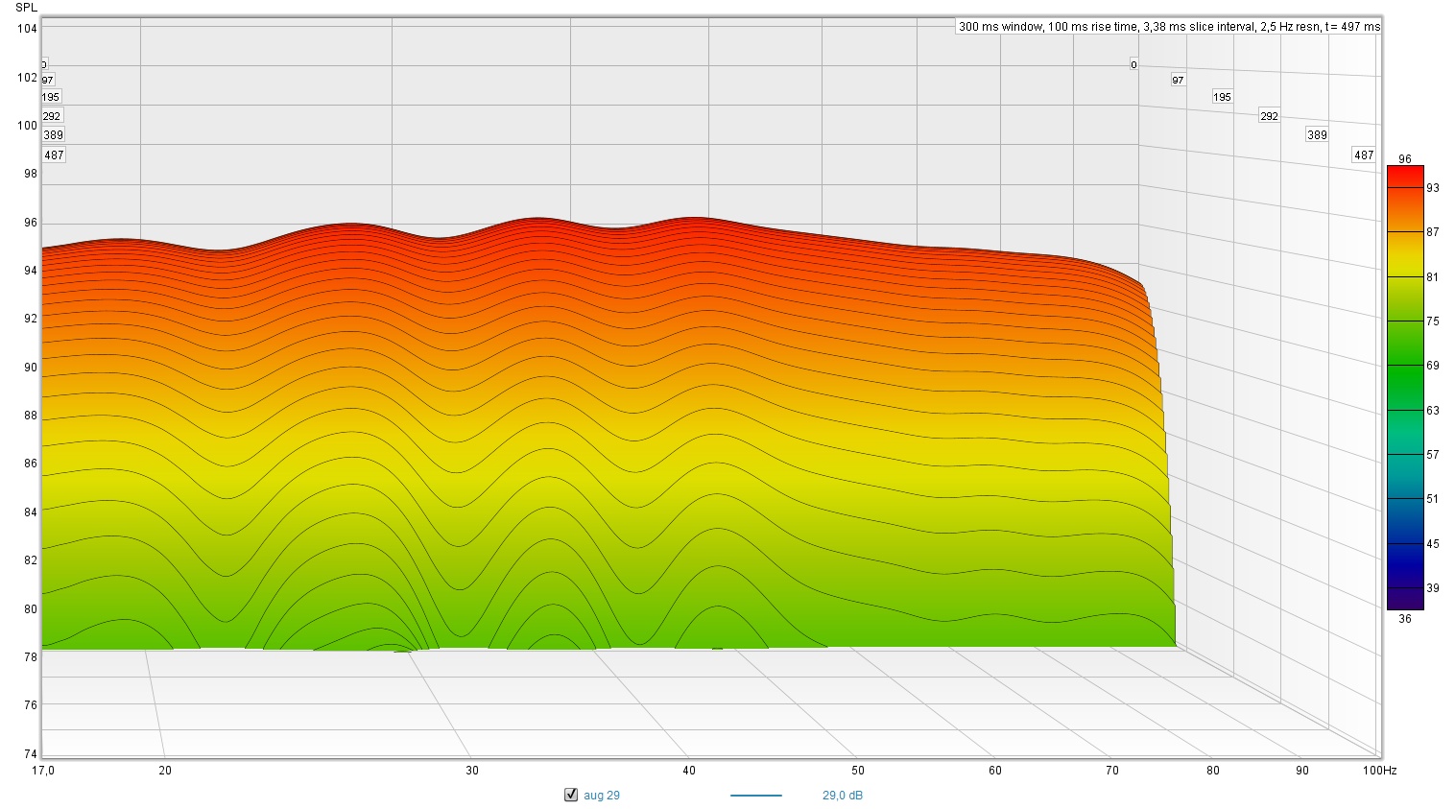Screen dimensions: 1455x809
Task: Toggle the aug 29 measurement checkbox
Action: (x=571, y=795)
